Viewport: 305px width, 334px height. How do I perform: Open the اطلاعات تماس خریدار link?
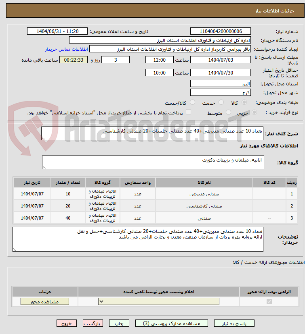coord(66,49)
